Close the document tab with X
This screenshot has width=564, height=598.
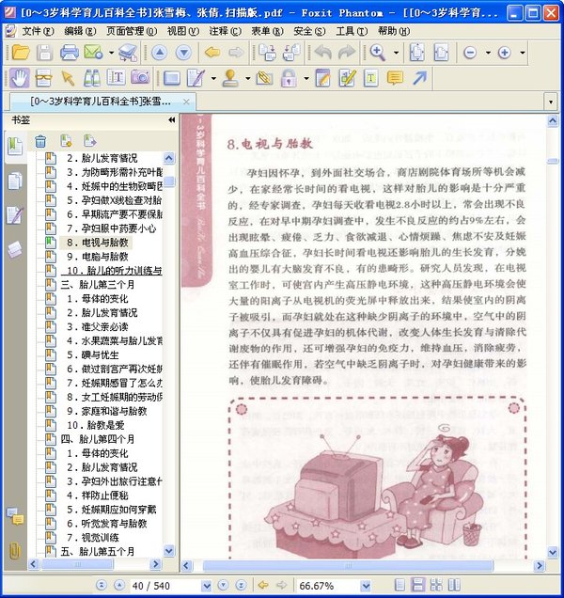(x=186, y=102)
